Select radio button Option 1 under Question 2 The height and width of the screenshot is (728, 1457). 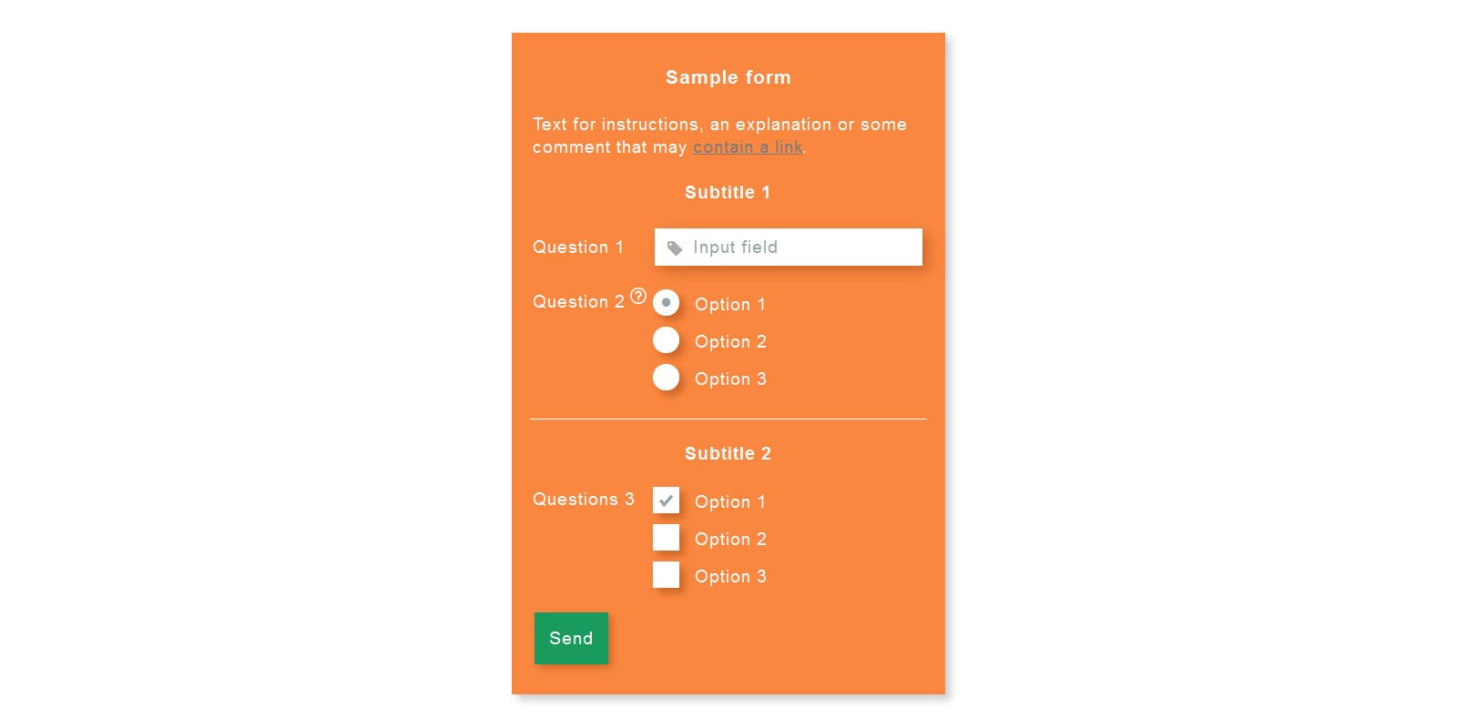[667, 302]
